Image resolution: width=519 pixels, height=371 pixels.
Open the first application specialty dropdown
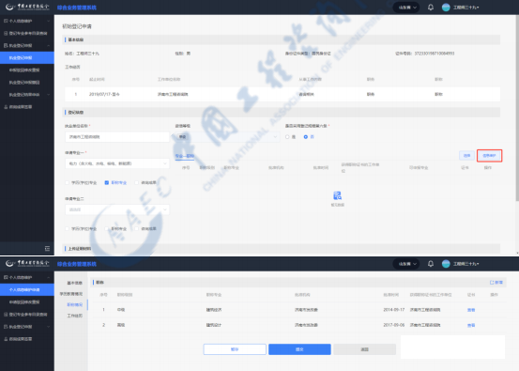(116, 163)
